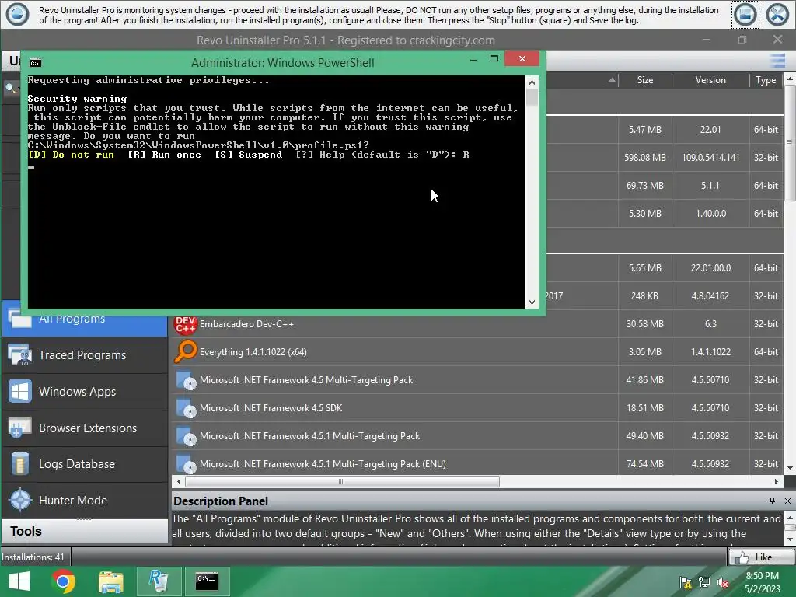Click the horizontal scrollbar thumb

coord(342,481)
